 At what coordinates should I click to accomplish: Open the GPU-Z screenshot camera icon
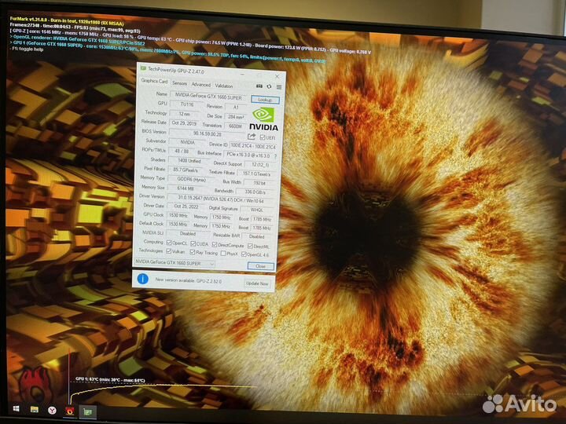tap(259, 86)
